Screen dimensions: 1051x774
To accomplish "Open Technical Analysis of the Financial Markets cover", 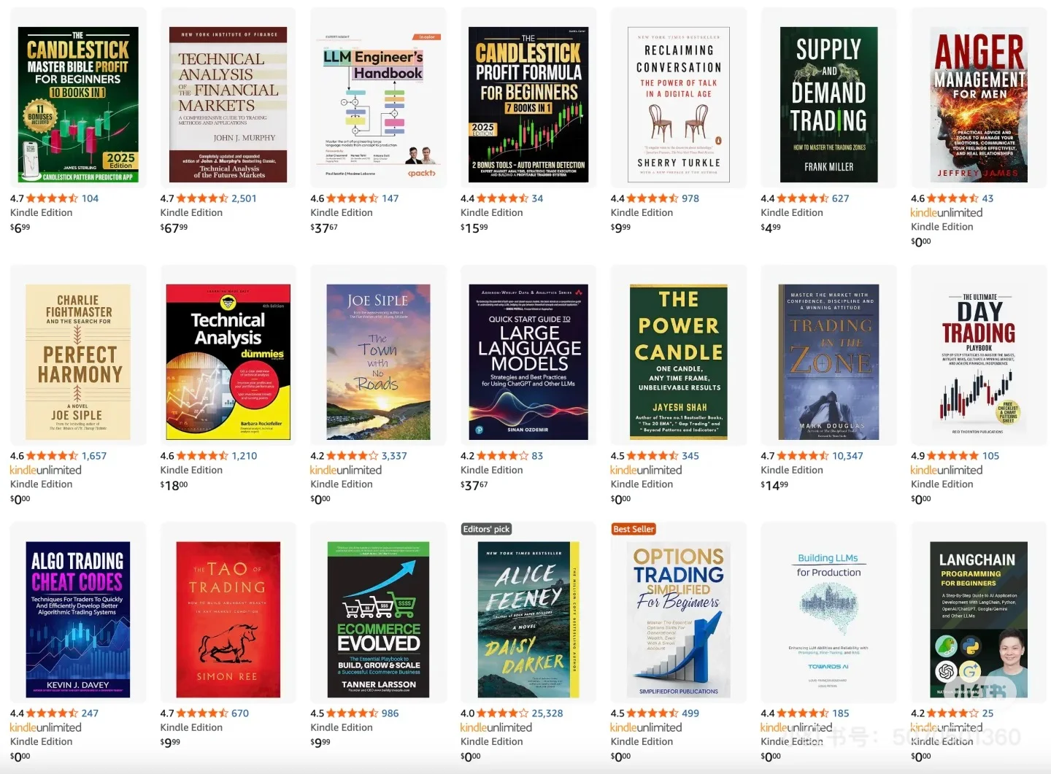I will [x=228, y=104].
